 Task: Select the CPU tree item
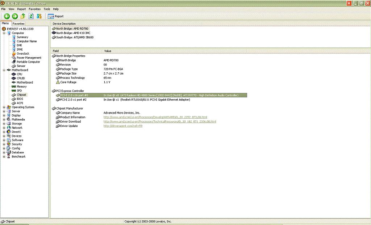(x=20, y=74)
